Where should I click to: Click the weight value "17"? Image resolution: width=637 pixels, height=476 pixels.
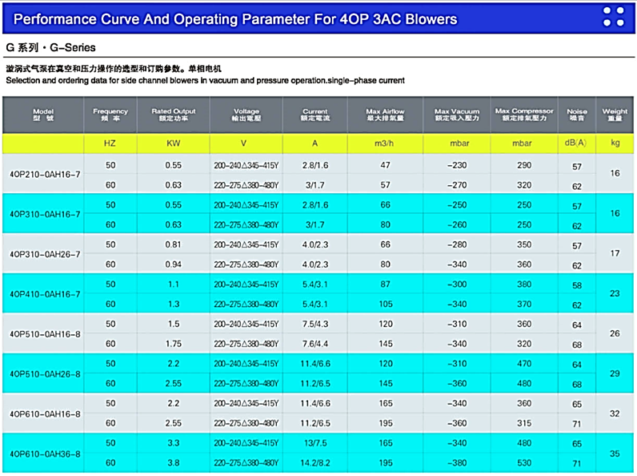(x=615, y=253)
